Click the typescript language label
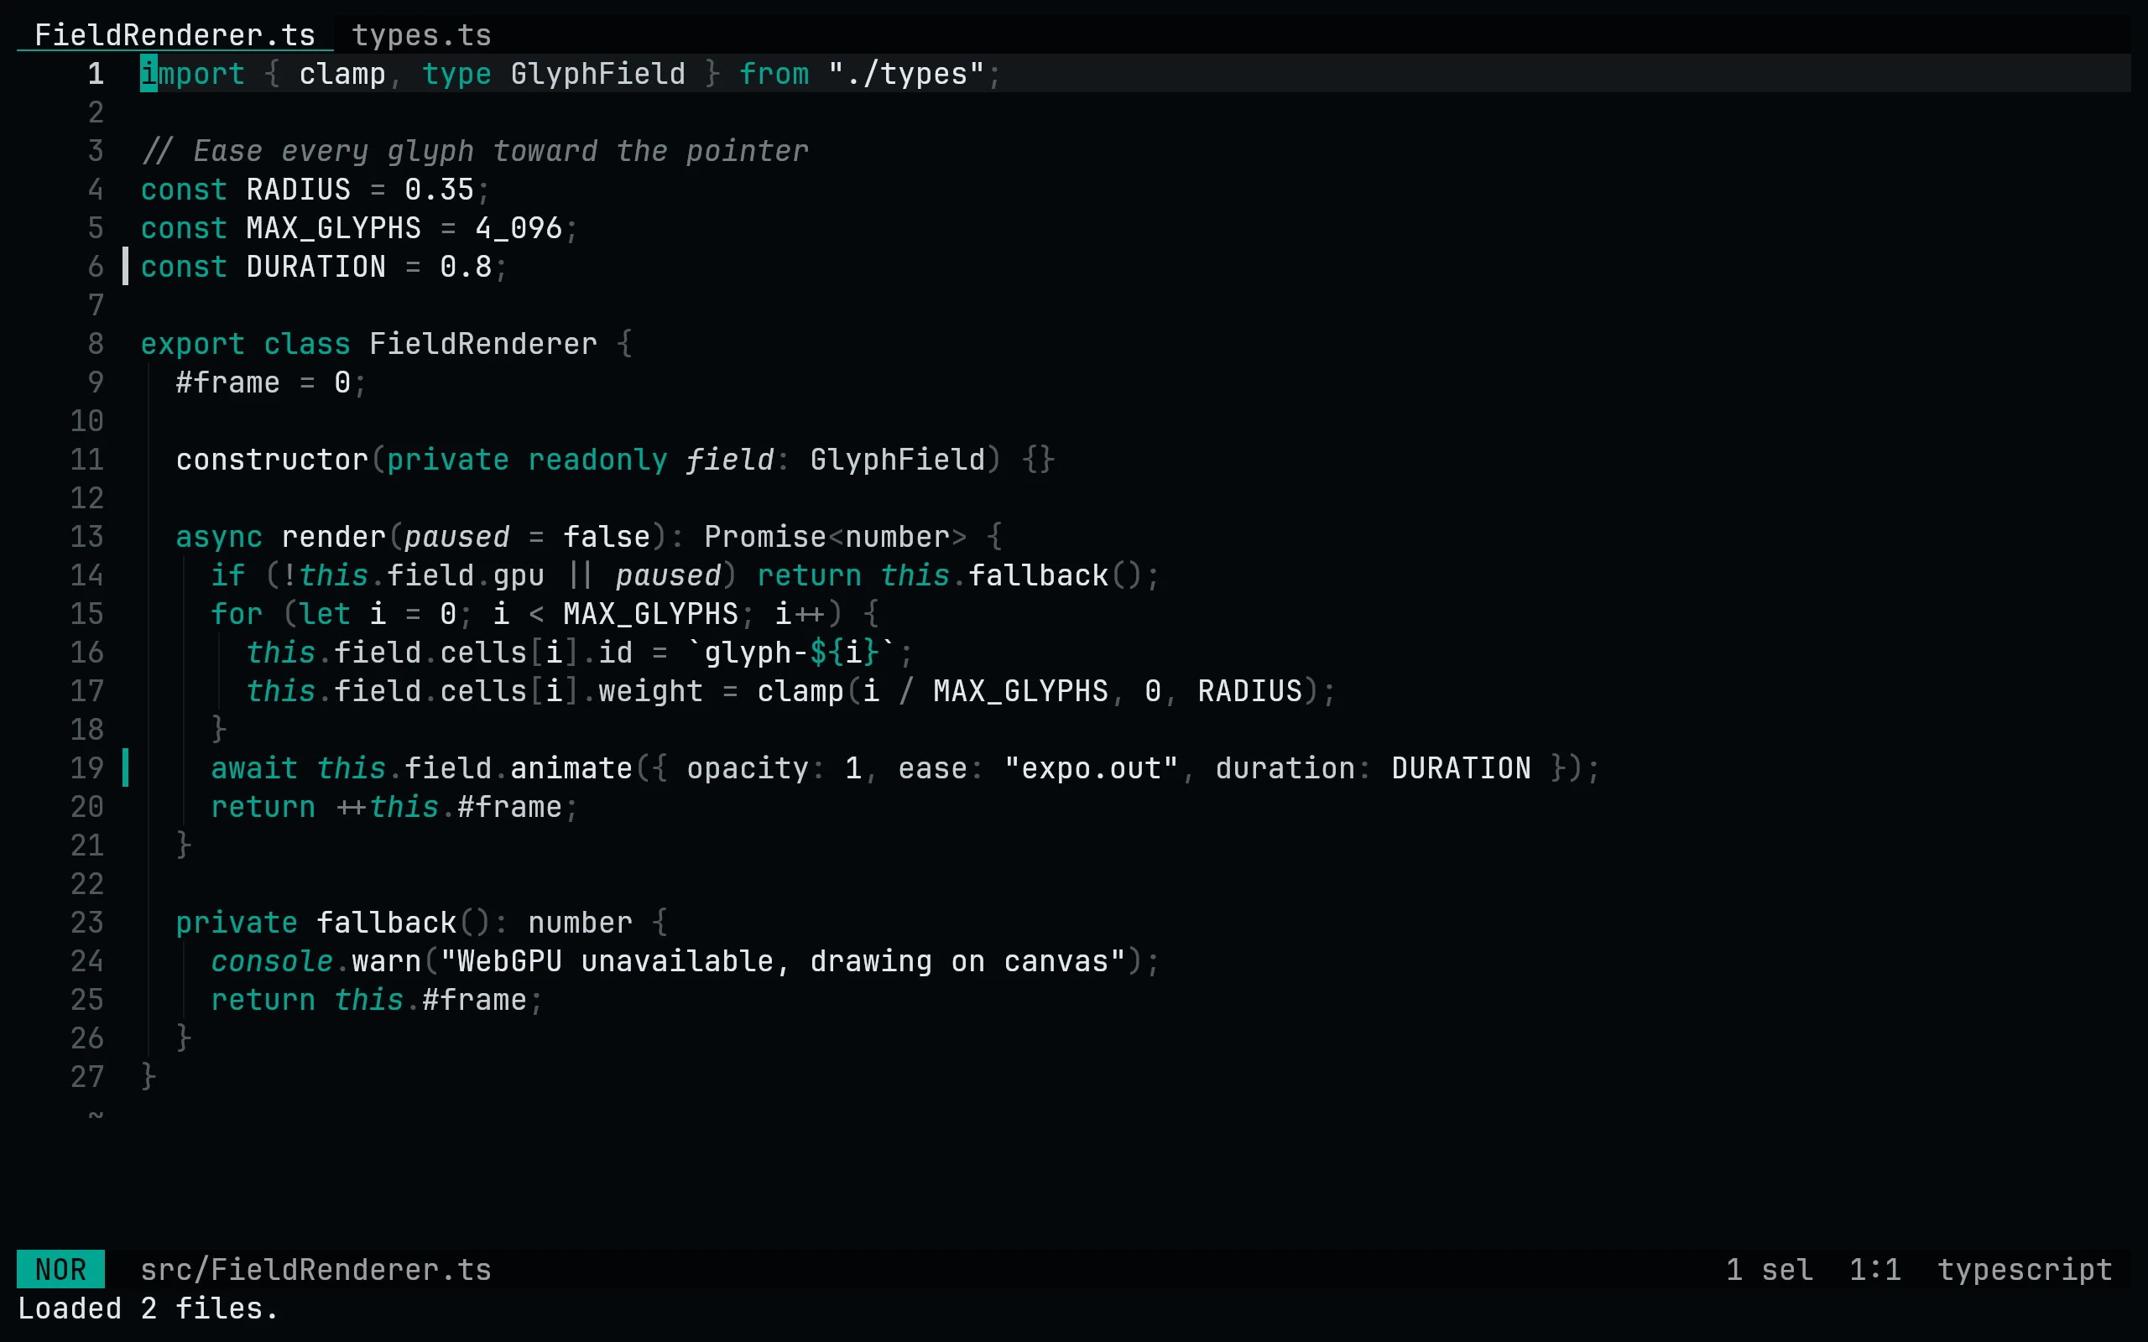 (2024, 1269)
